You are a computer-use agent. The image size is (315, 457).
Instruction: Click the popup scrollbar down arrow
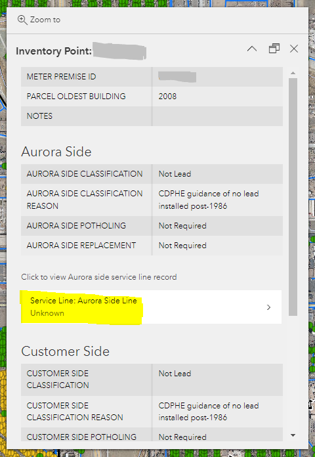point(293,435)
